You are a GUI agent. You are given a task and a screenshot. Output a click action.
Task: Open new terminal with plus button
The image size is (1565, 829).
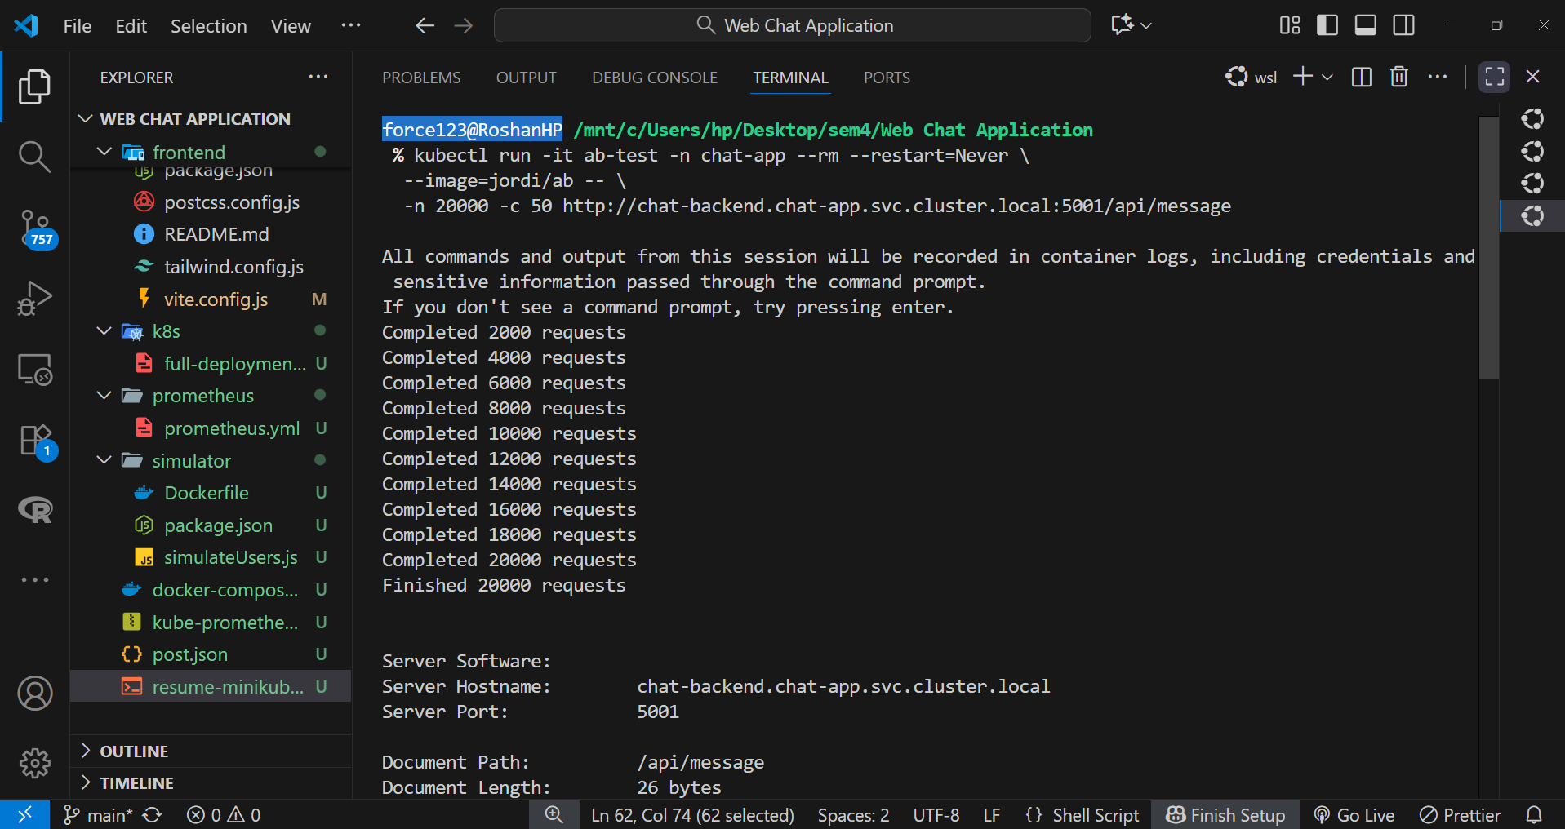click(x=1303, y=77)
